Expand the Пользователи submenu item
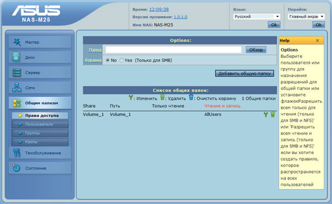Viewport: 332px width, 204px height. [x=40, y=124]
